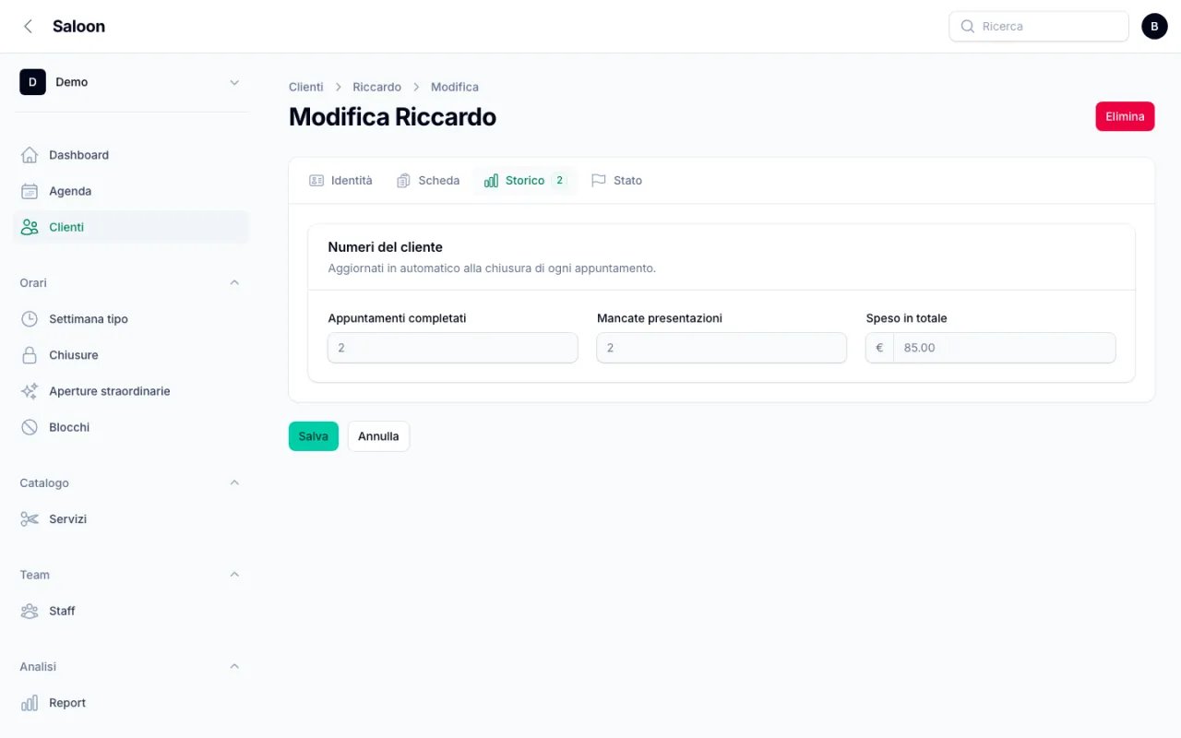The width and height of the screenshot is (1181, 738).
Task: Go to Clienti breadcrumb link
Action: (306, 87)
